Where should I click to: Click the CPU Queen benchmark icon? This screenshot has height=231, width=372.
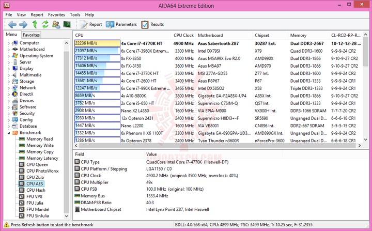[22, 164]
